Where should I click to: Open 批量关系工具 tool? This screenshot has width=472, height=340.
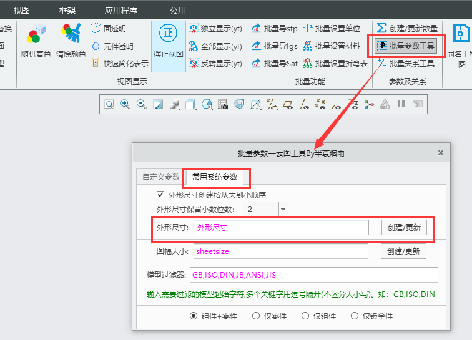click(406, 63)
